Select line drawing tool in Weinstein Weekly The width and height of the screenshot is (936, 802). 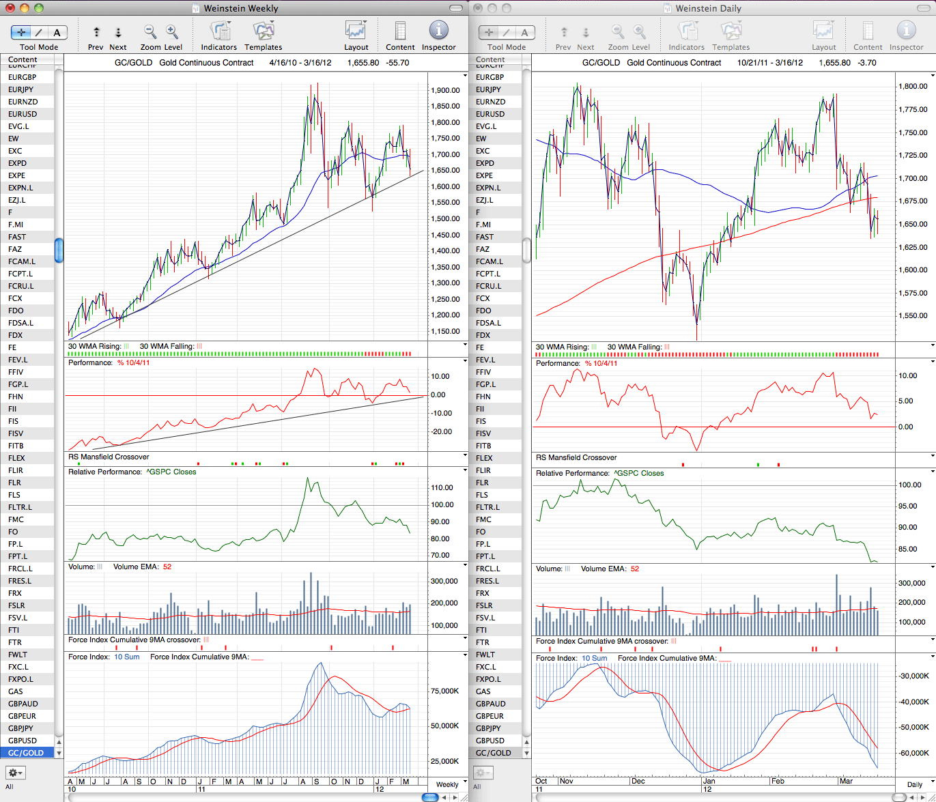(40, 32)
